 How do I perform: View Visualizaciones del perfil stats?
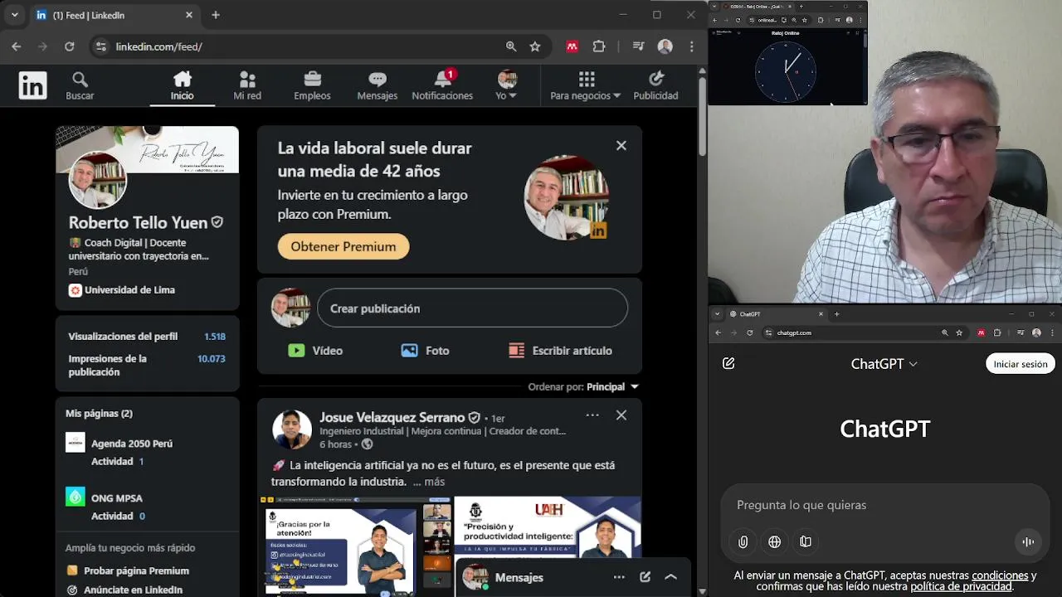pyautogui.click(x=147, y=337)
